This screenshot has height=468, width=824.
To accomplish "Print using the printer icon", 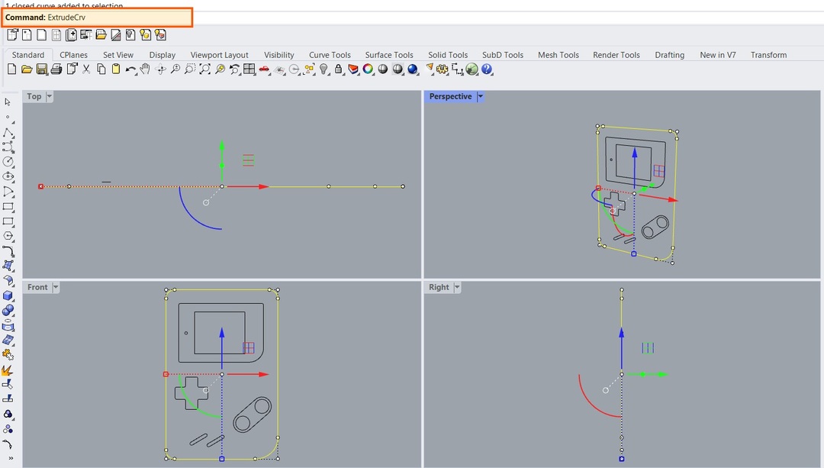I will click(x=56, y=69).
